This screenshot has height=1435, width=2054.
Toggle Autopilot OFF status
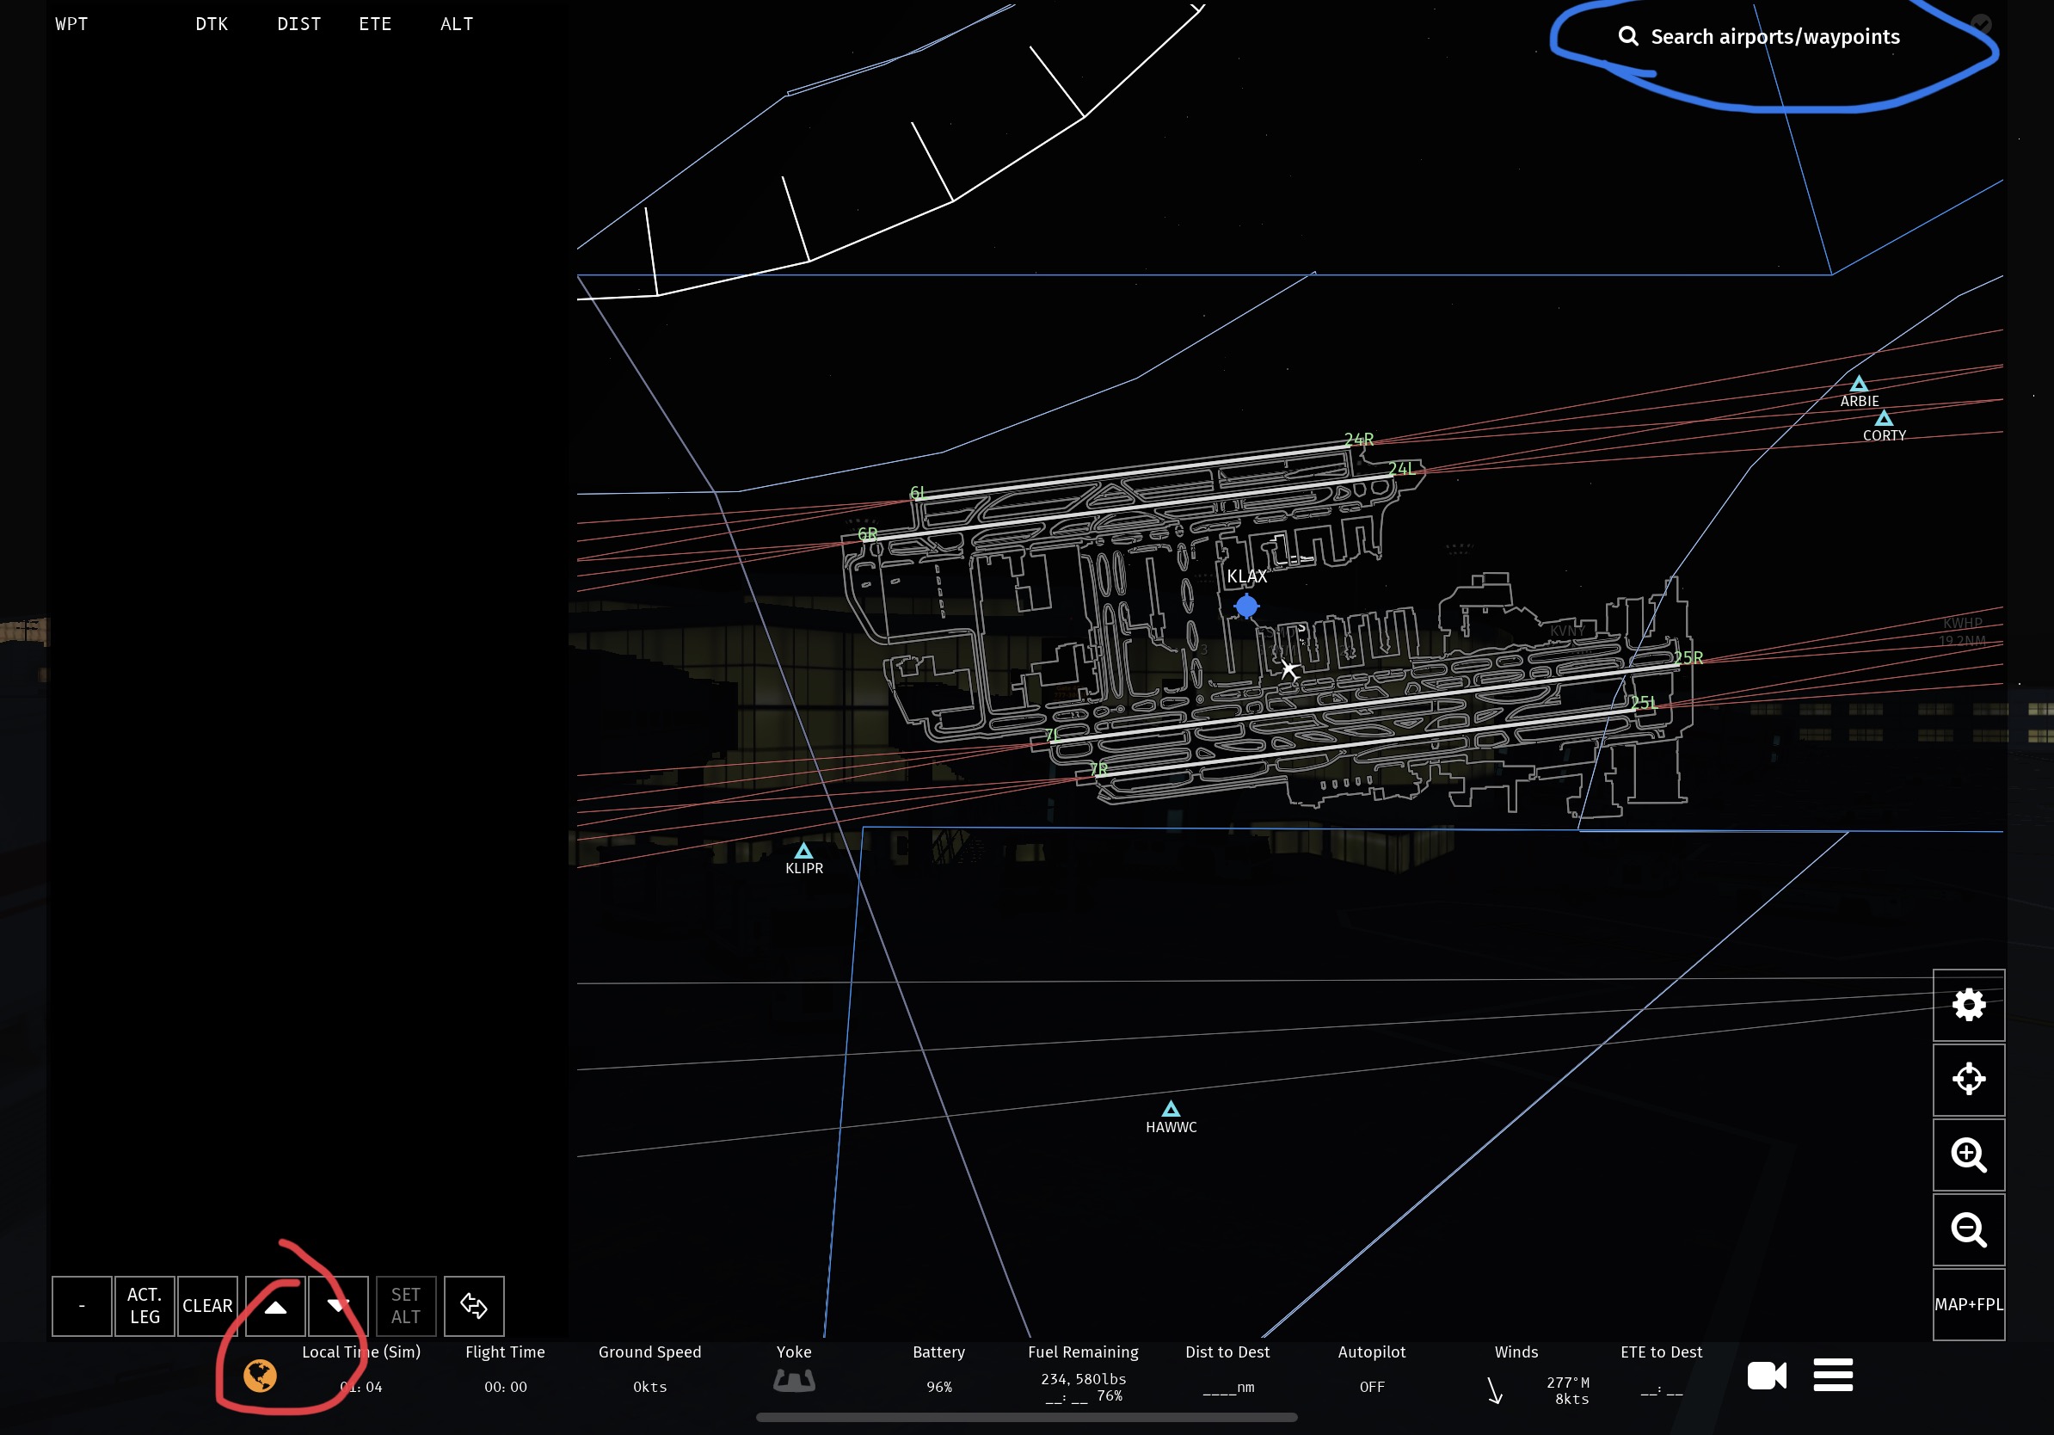point(1371,1386)
